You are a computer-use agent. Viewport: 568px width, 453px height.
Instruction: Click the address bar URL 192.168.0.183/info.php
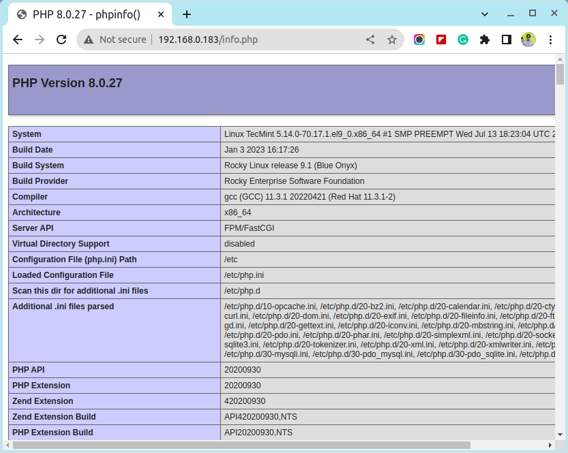click(x=208, y=40)
